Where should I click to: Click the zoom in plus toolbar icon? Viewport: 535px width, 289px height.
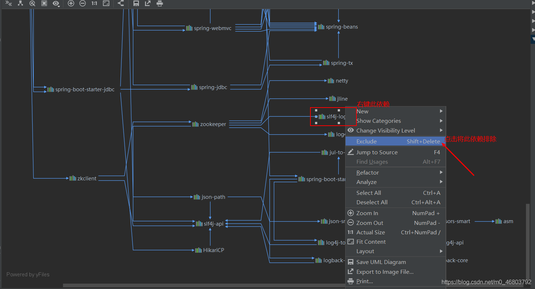point(71,4)
